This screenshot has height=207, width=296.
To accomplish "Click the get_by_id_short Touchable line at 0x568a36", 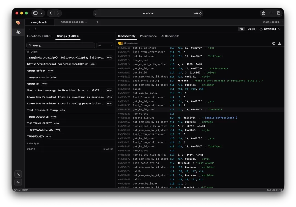I will click(200, 110).
